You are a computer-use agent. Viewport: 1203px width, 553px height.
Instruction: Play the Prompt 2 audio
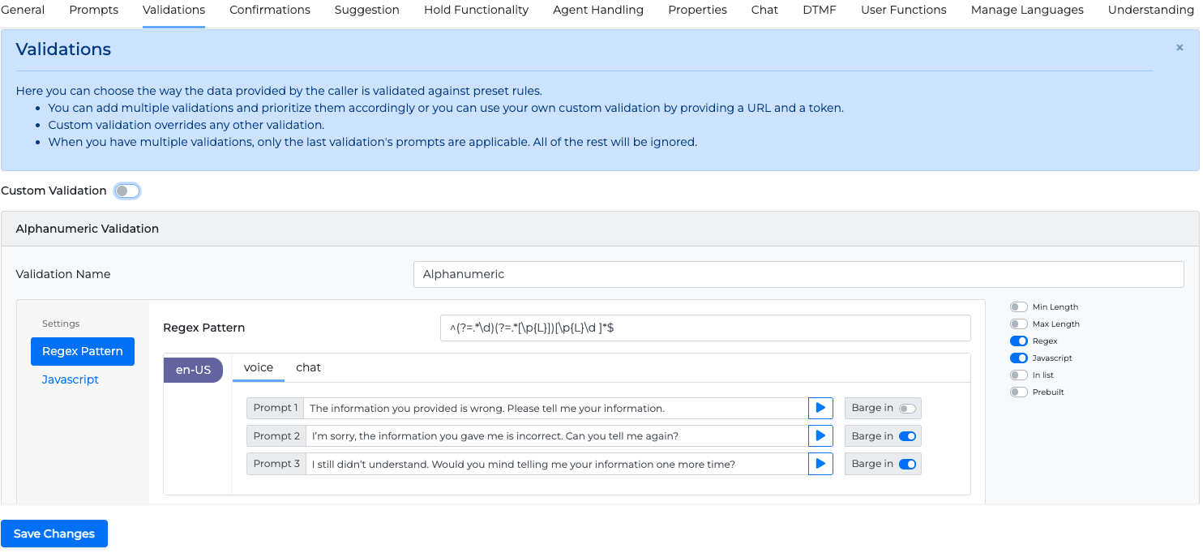pos(820,436)
